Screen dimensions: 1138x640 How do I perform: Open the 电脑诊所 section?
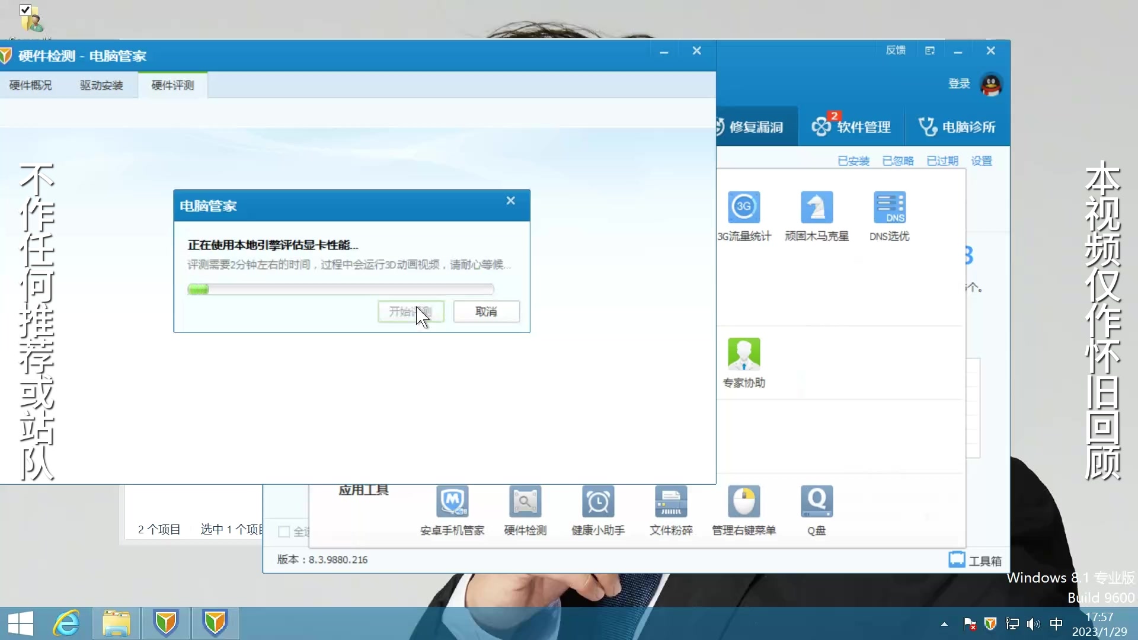957,126
